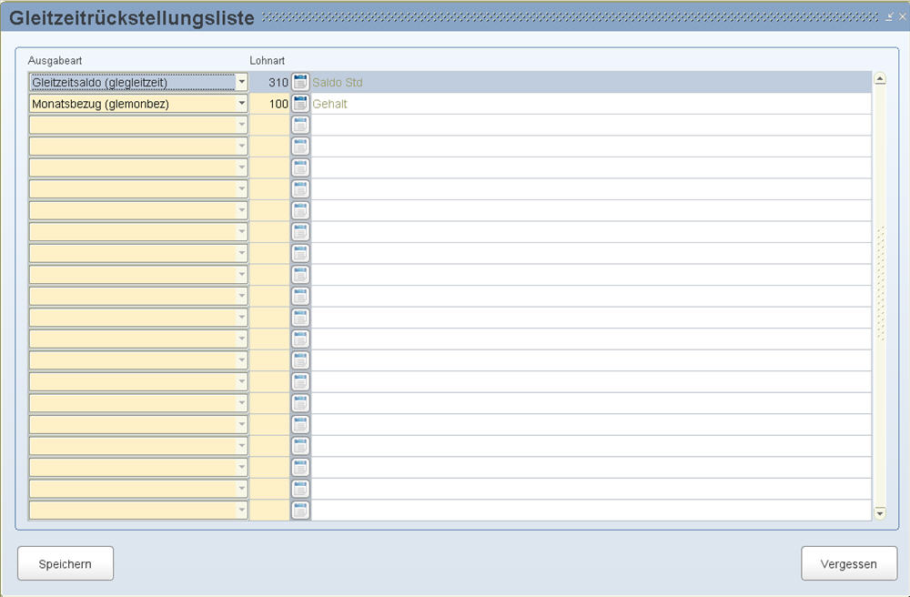Click the minimize panel icon in title bar

[x=889, y=16]
